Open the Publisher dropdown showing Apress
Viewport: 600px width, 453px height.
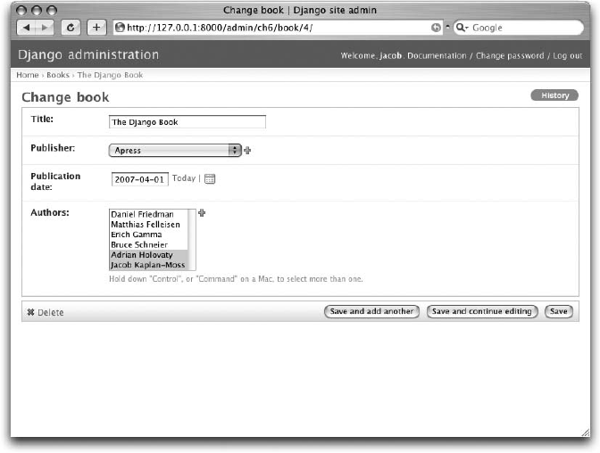pyautogui.click(x=175, y=150)
